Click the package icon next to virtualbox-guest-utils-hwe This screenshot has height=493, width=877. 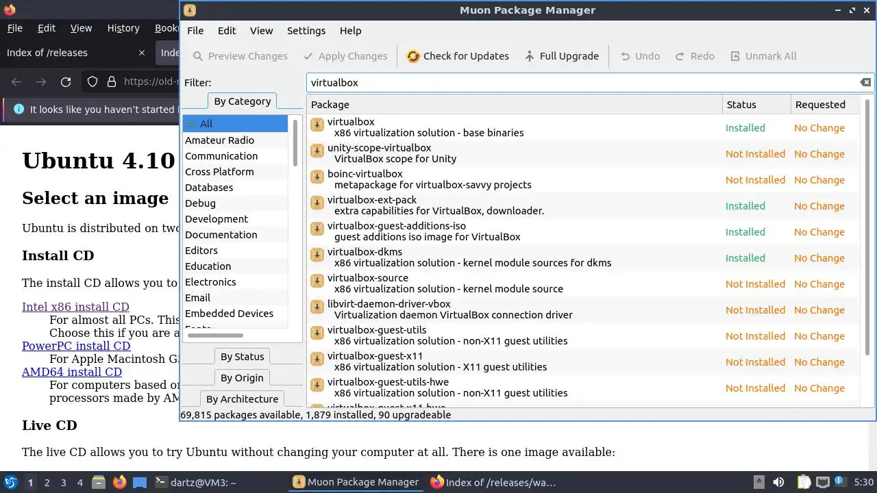point(317,385)
